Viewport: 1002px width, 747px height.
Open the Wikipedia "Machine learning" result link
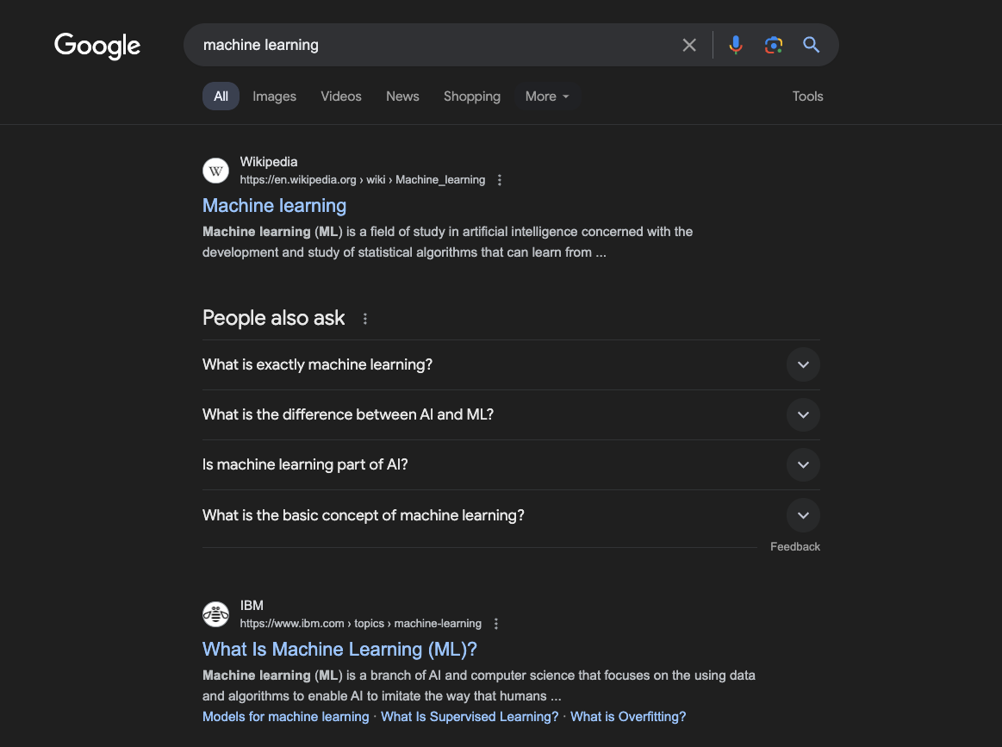tap(274, 206)
